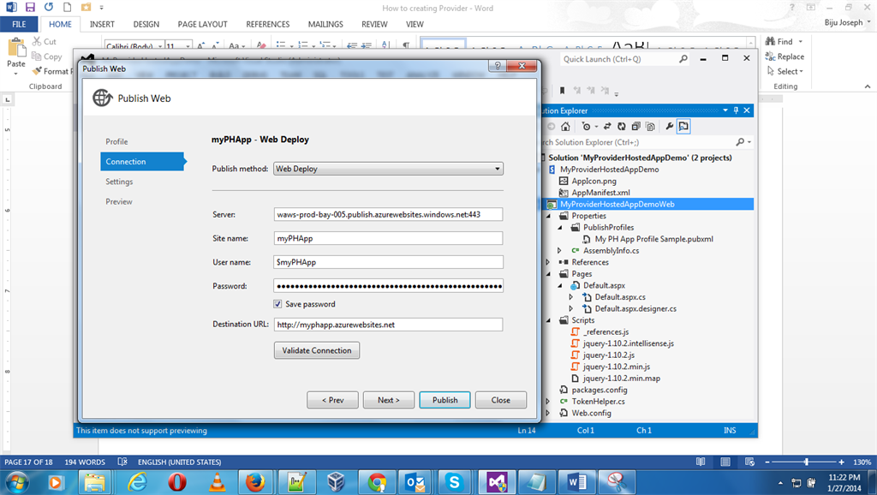Click into the Server input field

point(388,214)
